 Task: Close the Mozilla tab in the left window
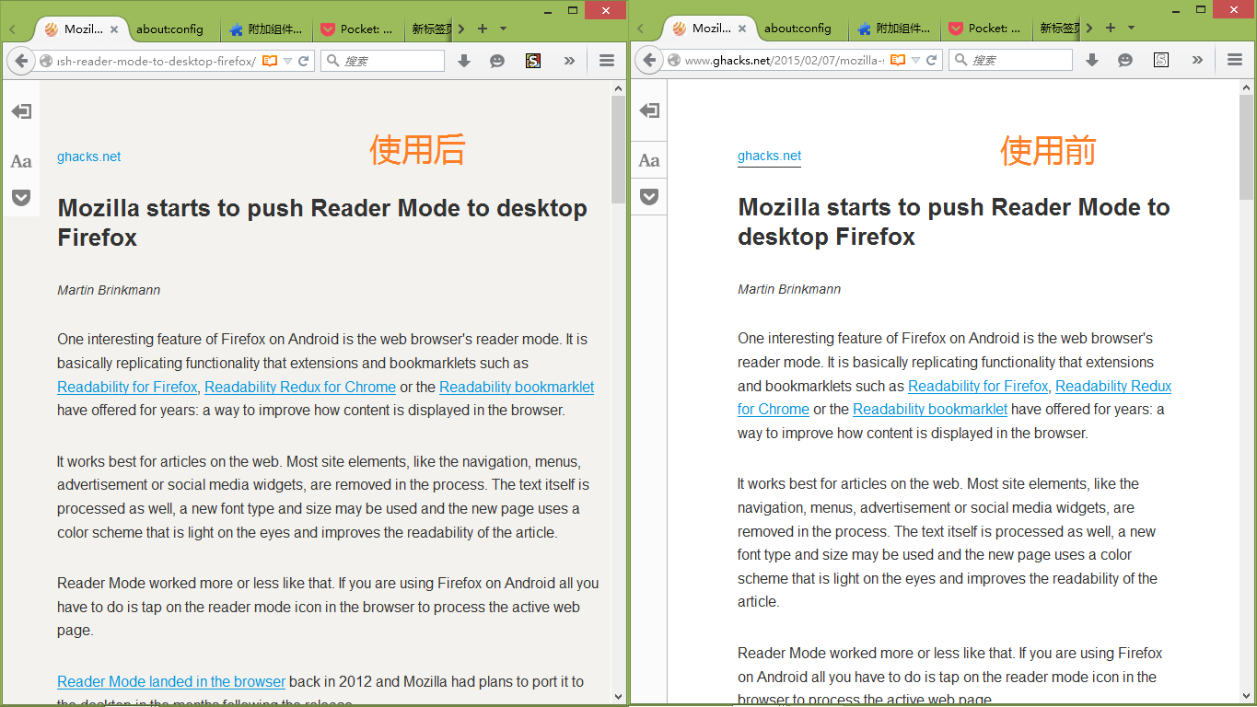click(114, 29)
